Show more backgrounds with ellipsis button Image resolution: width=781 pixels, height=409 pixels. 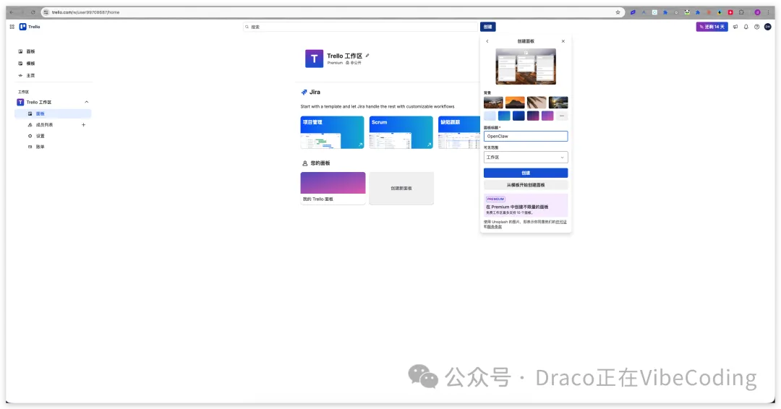click(562, 116)
